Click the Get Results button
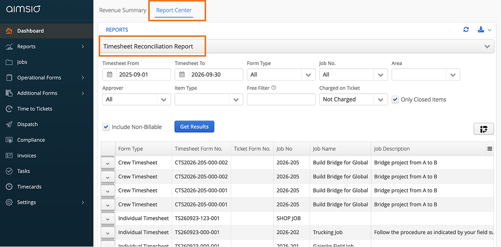Screen dimensions: 501x247 [194, 127]
